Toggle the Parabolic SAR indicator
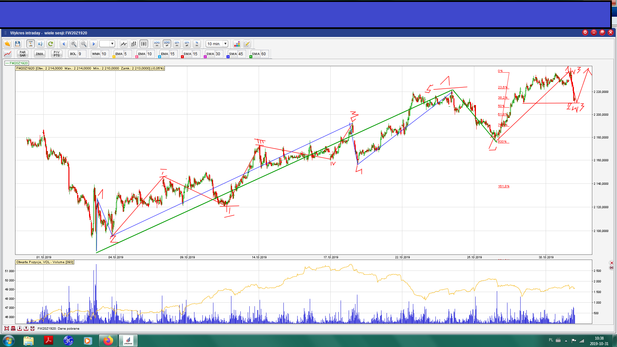 [22, 54]
